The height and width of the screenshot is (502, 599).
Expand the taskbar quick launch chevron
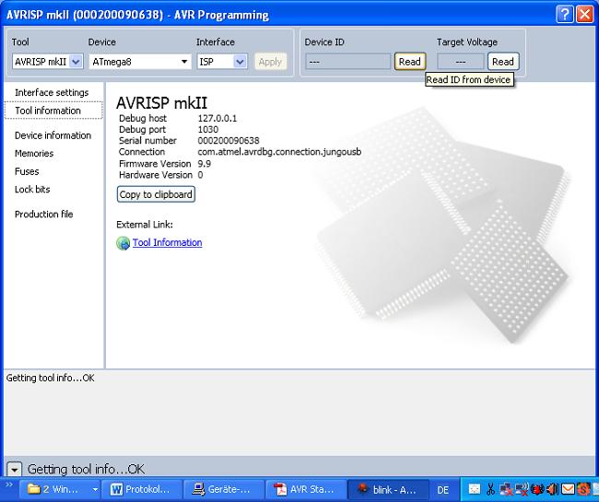click(x=9, y=484)
